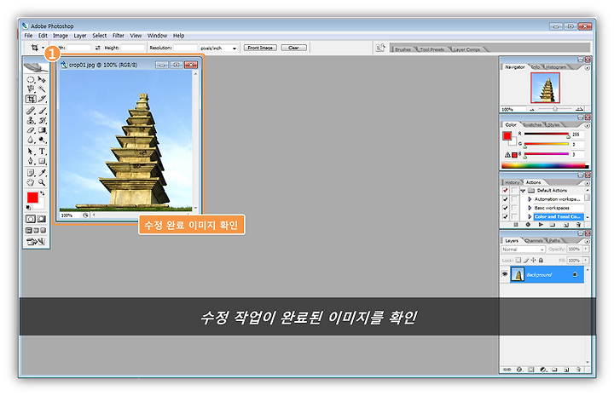Screen dimensions: 614x396
Task: Open the Layer menu
Action: click(x=80, y=36)
